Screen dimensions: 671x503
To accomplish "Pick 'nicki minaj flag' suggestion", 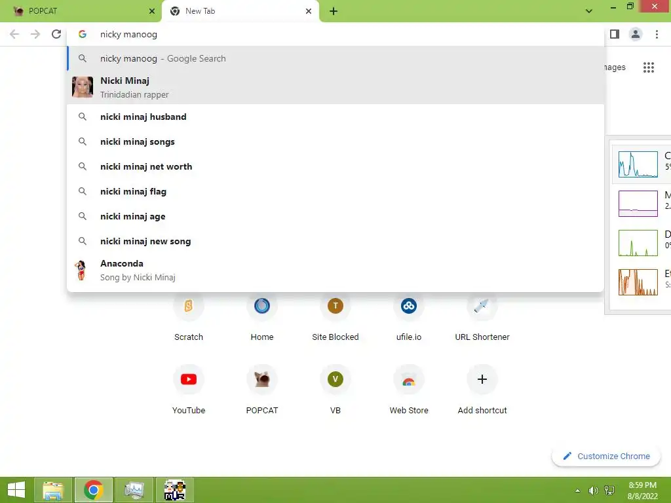I will tap(336, 191).
